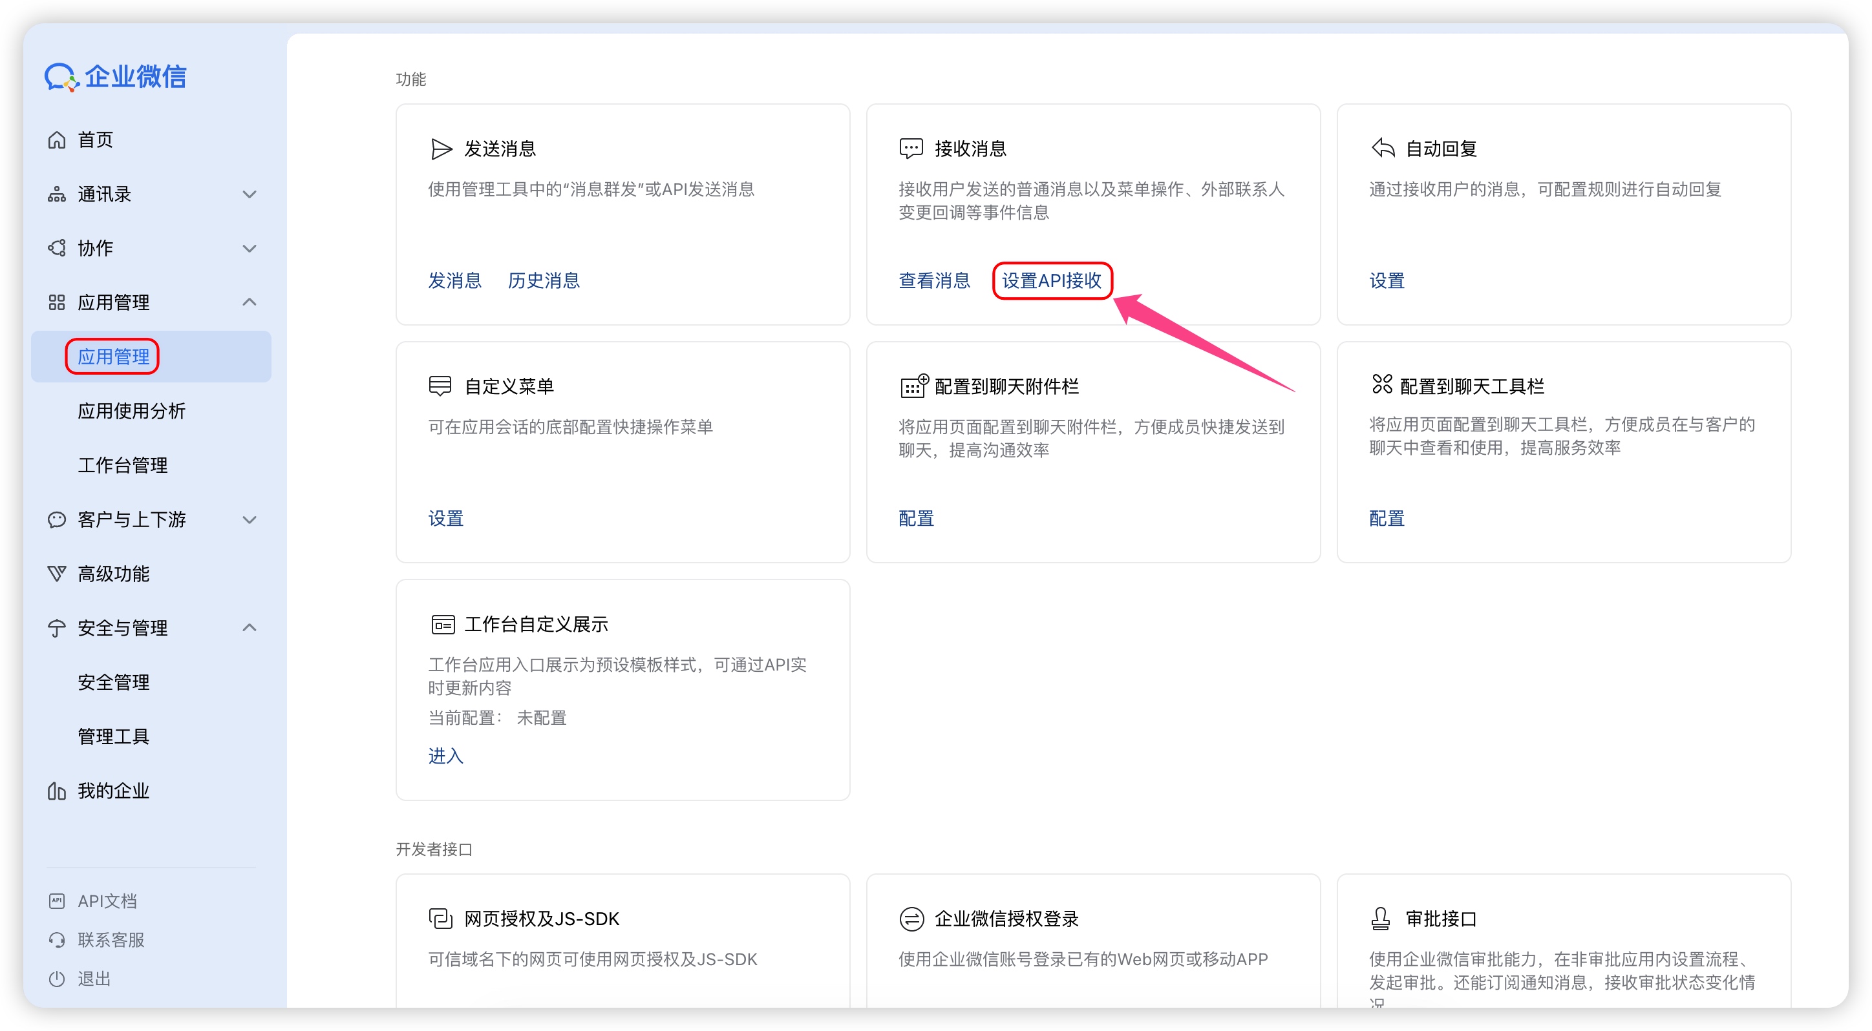1872x1031 pixels.
Task: Click the 配置到聊天工具栏 icon
Action: (1381, 383)
